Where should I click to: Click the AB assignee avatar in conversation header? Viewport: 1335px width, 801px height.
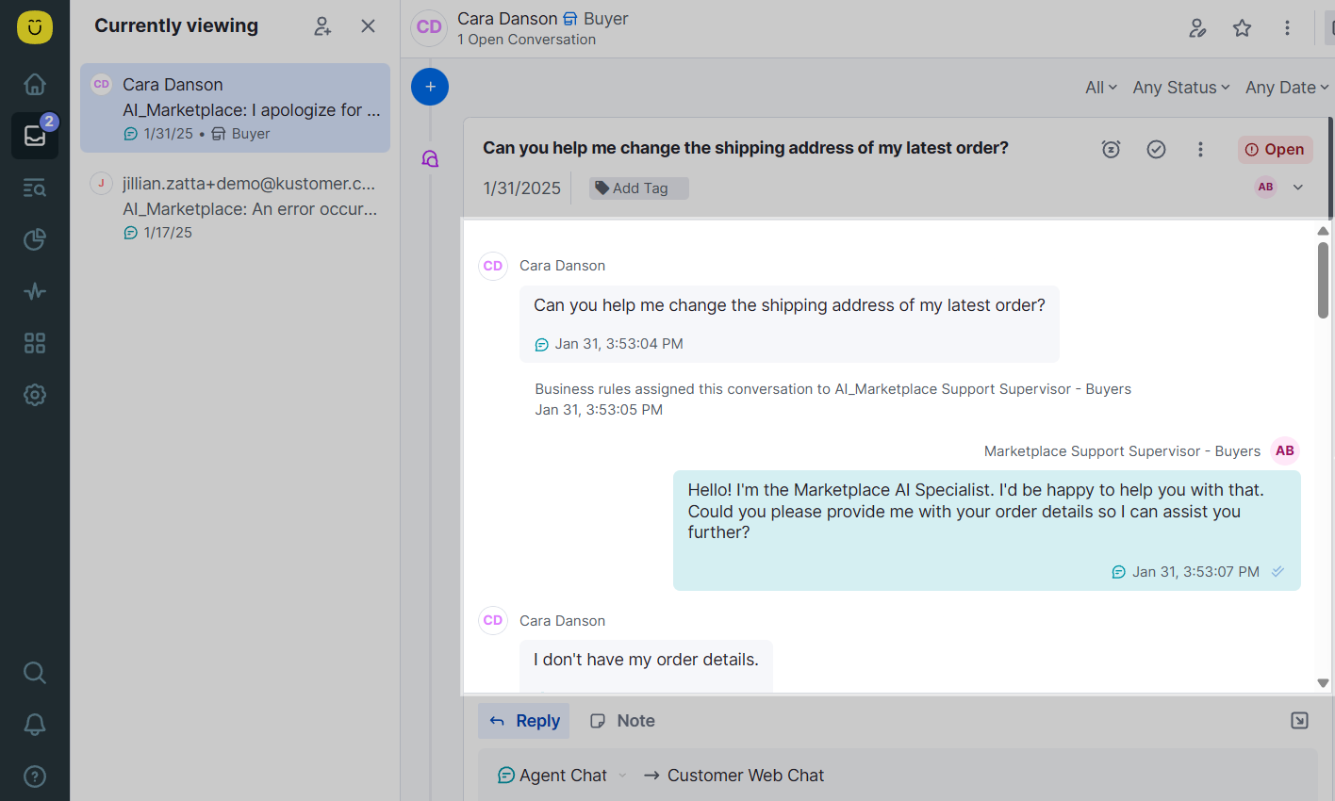[1265, 187]
